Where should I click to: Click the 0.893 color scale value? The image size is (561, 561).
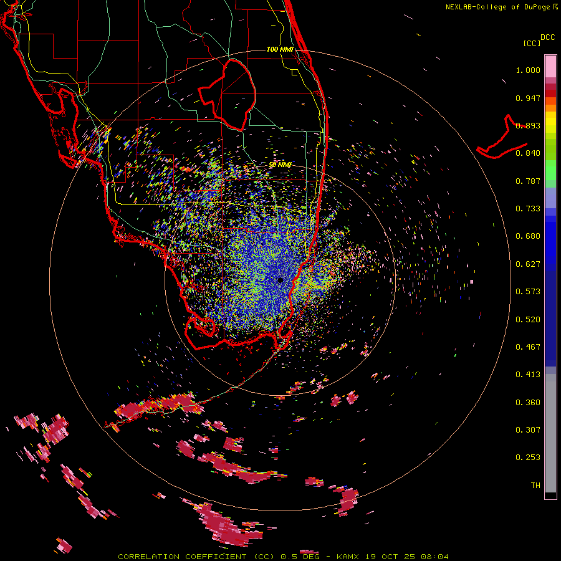pyautogui.click(x=528, y=125)
